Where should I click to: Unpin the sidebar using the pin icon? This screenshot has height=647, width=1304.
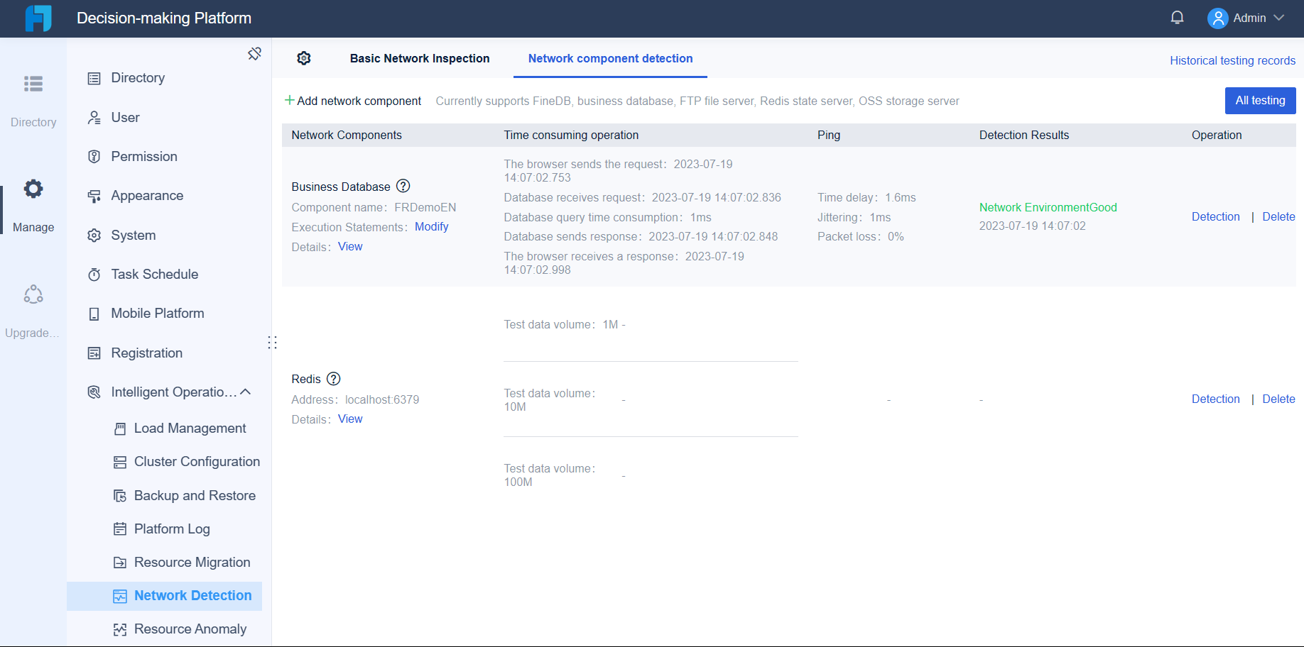[x=254, y=53]
